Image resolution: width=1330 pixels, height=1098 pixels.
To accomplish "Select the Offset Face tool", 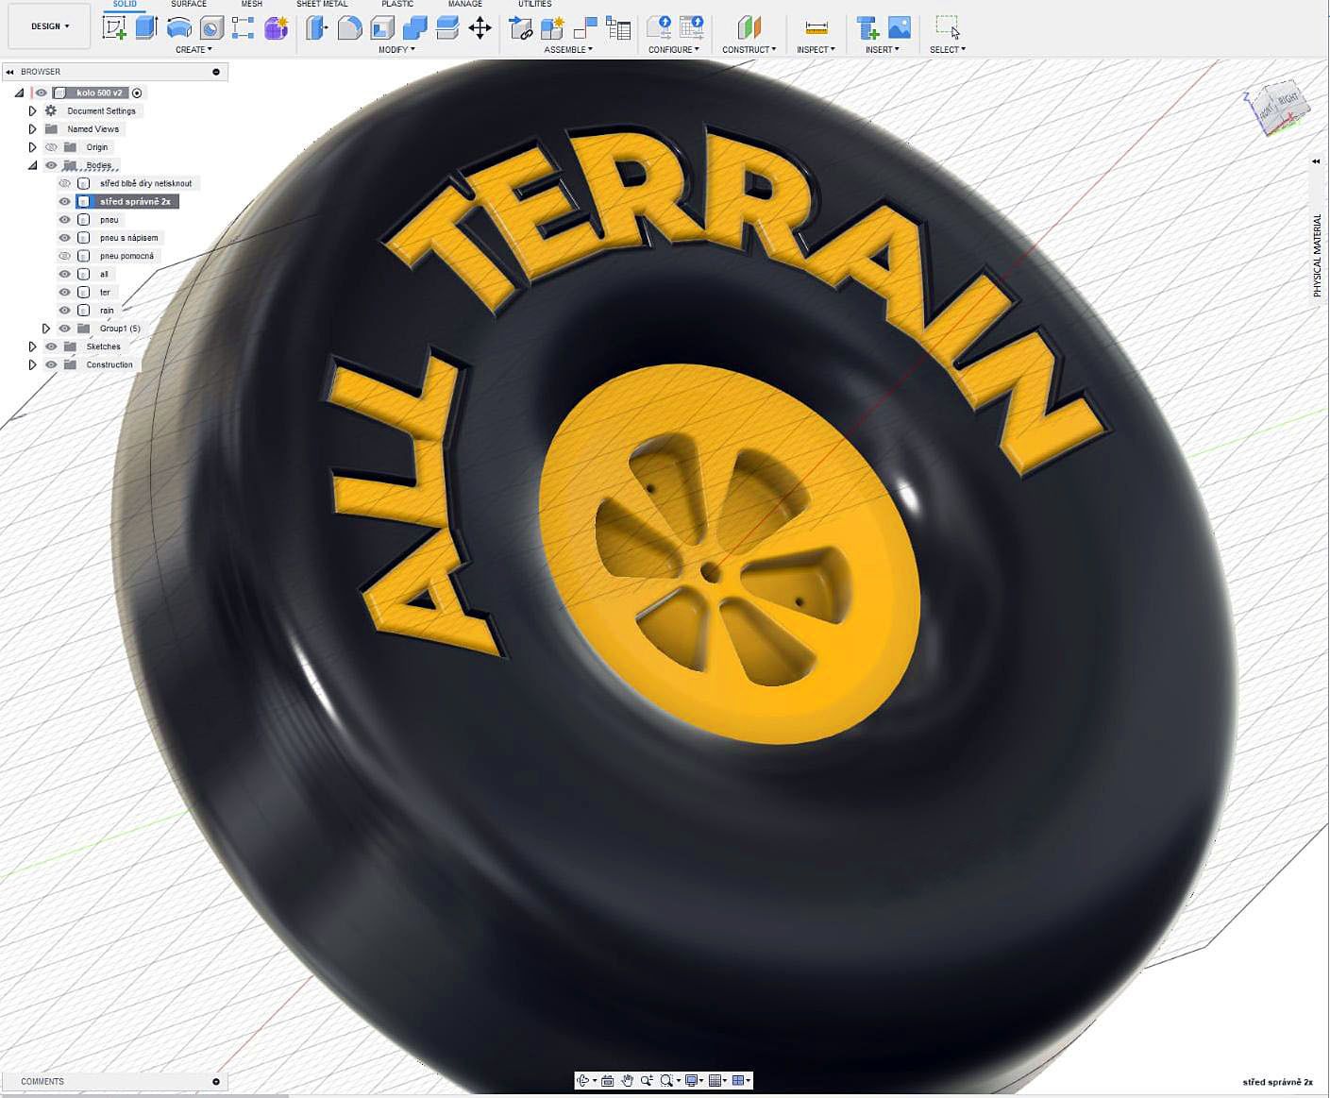I will coord(447,27).
